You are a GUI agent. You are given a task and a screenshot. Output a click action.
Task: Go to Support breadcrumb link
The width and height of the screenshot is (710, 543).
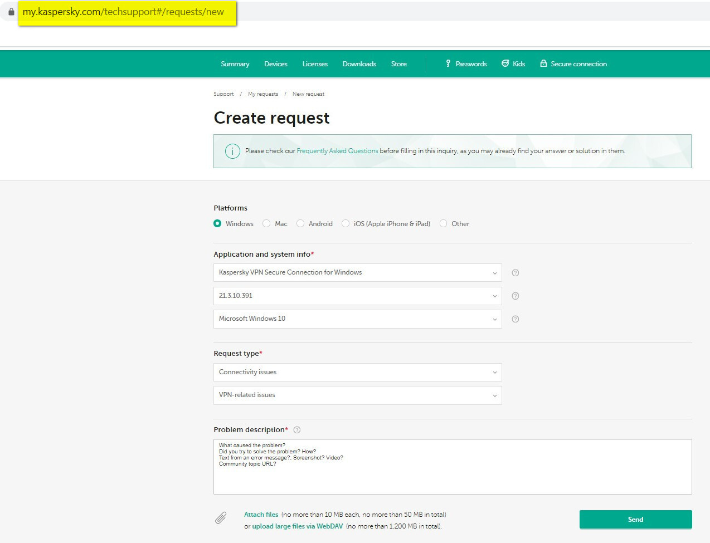coord(223,94)
